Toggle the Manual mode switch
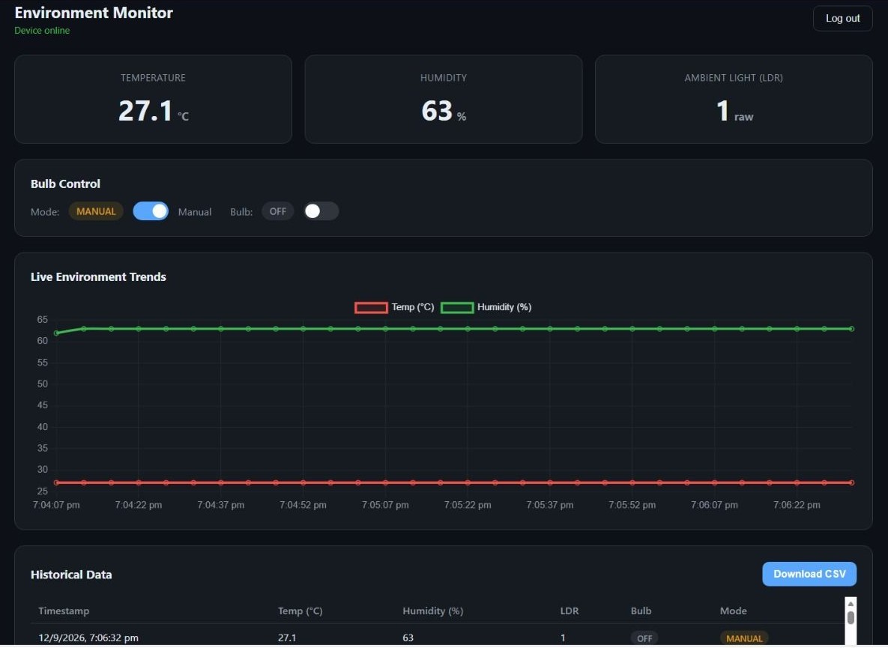888x648 pixels. [151, 211]
